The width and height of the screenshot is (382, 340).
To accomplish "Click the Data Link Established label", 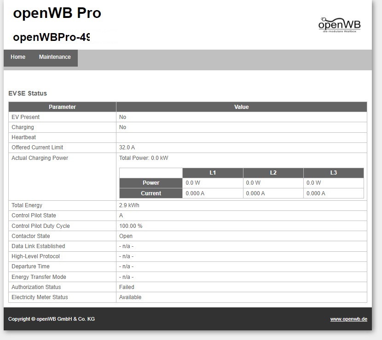I will coord(38,246).
